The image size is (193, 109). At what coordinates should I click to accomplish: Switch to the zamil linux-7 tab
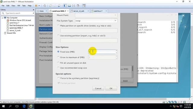click(98, 11)
